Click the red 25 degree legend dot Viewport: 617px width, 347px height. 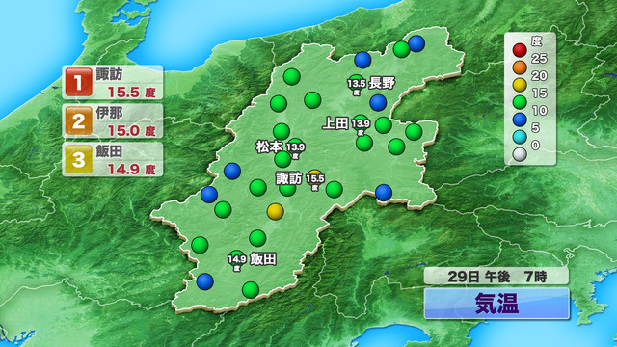[520, 50]
